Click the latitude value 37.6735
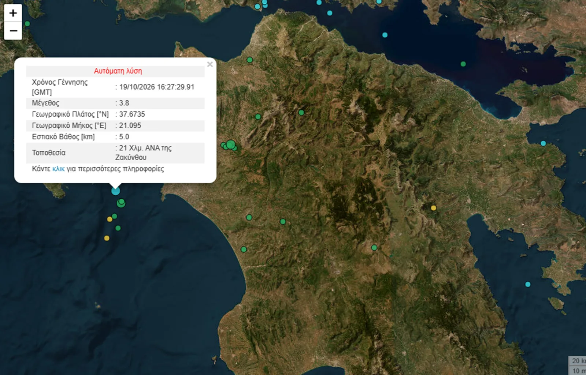586x375 pixels. click(132, 114)
